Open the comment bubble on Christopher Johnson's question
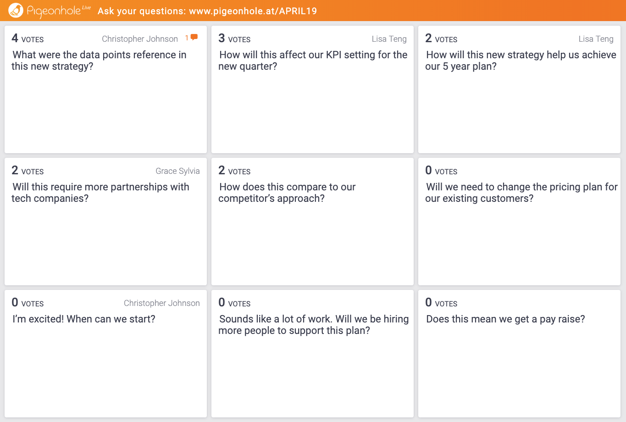626x422 pixels. point(194,38)
